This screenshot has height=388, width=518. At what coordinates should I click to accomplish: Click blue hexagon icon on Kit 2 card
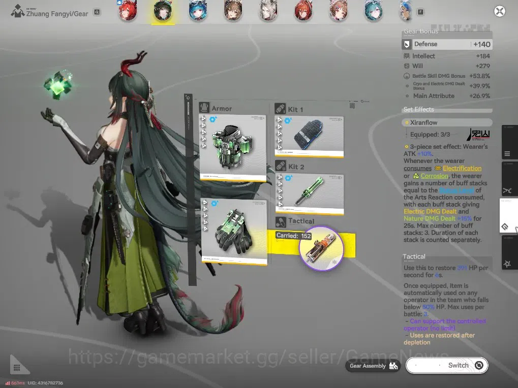[x=288, y=178]
